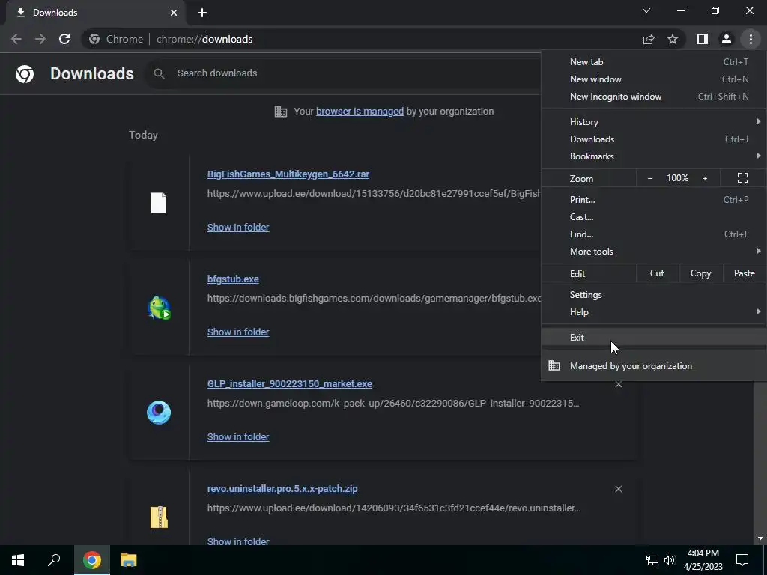Image resolution: width=767 pixels, height=575 pixels.
Task: Open GLP_installer_900223150_market.exe link
Action: pos(290,384)
